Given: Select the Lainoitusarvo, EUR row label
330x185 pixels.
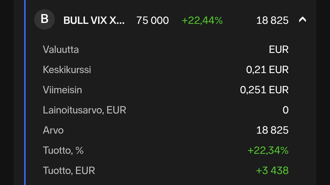Looking at the screenshot, I should (84, 110).
